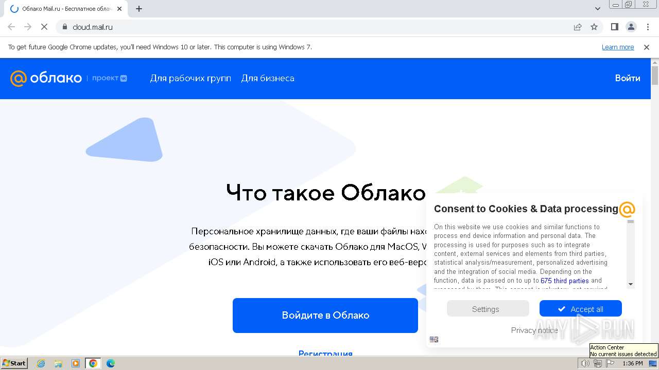Screen dimensions: 659x370
Task: Select the Облако Mail.ru browser tab
Action: click(x=66, y=9)
